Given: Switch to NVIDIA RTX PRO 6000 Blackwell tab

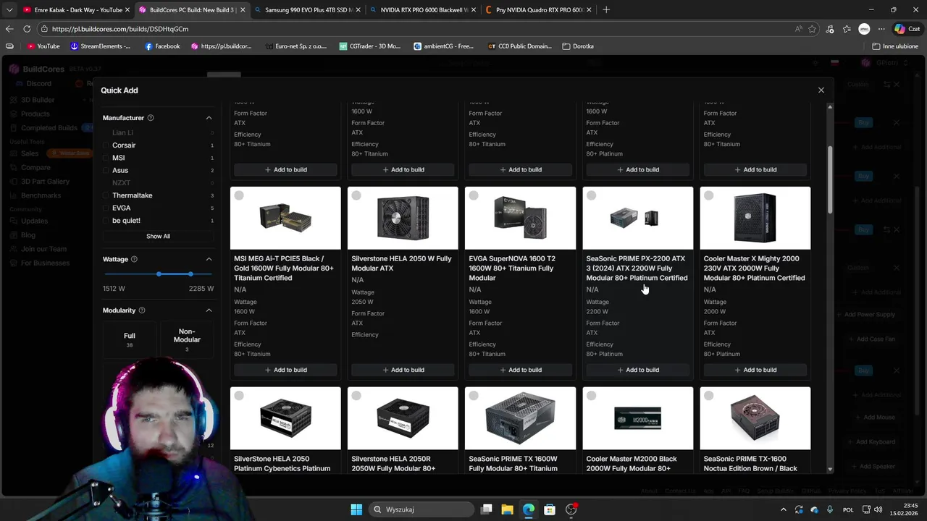Looking at the screenshot, I should tap(421, 10).
